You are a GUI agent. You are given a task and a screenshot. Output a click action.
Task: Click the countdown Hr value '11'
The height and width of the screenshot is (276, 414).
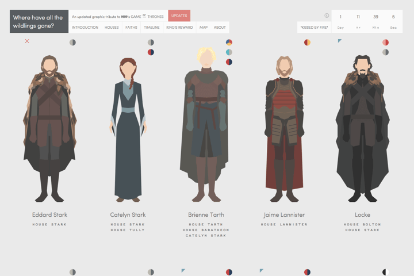(x=358, y=17)
